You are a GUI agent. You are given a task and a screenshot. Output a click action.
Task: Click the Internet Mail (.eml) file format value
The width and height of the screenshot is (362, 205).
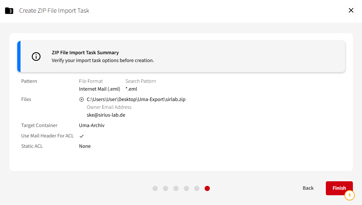99,89
